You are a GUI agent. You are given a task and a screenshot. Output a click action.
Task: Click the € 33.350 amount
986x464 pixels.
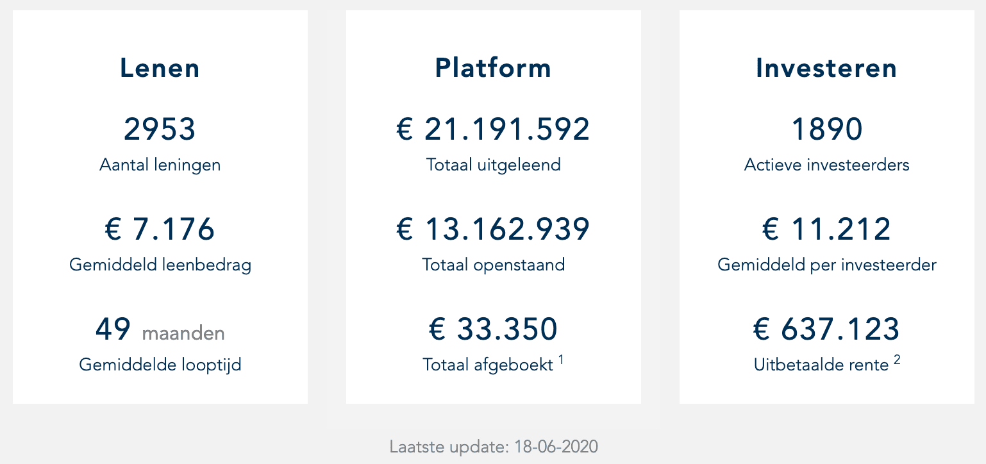pyautogui.click(x=493, y=329)
